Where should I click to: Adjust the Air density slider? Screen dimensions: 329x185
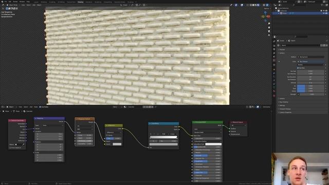310,86
